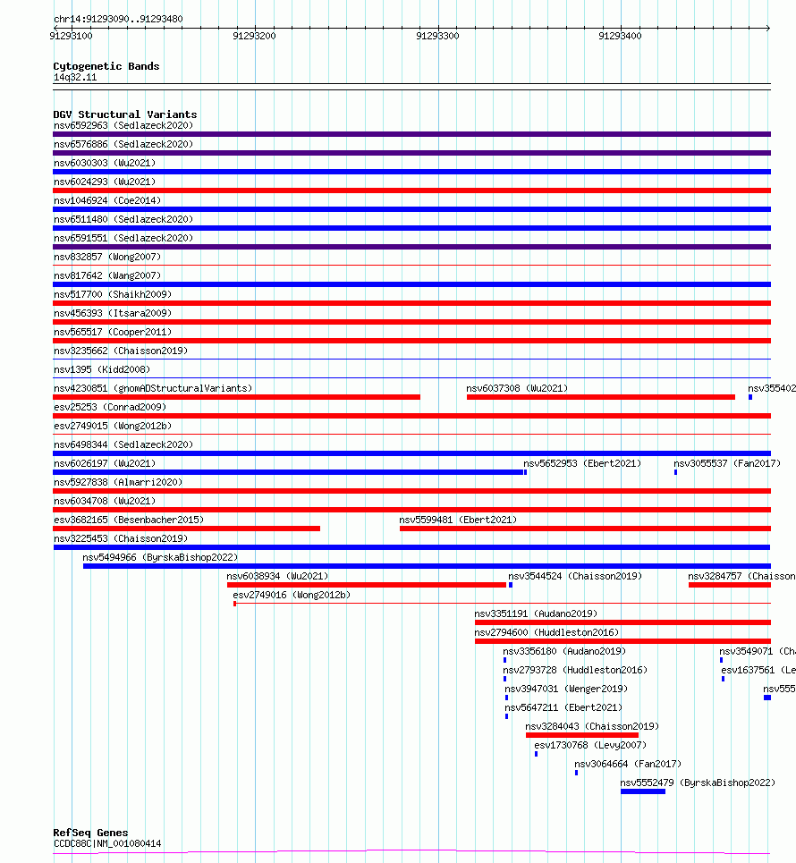The height and width of the screenshot is (863, 796).
Task: Click the nsv1395 (Kidd2008) label
Action: (x=102, y=369)
